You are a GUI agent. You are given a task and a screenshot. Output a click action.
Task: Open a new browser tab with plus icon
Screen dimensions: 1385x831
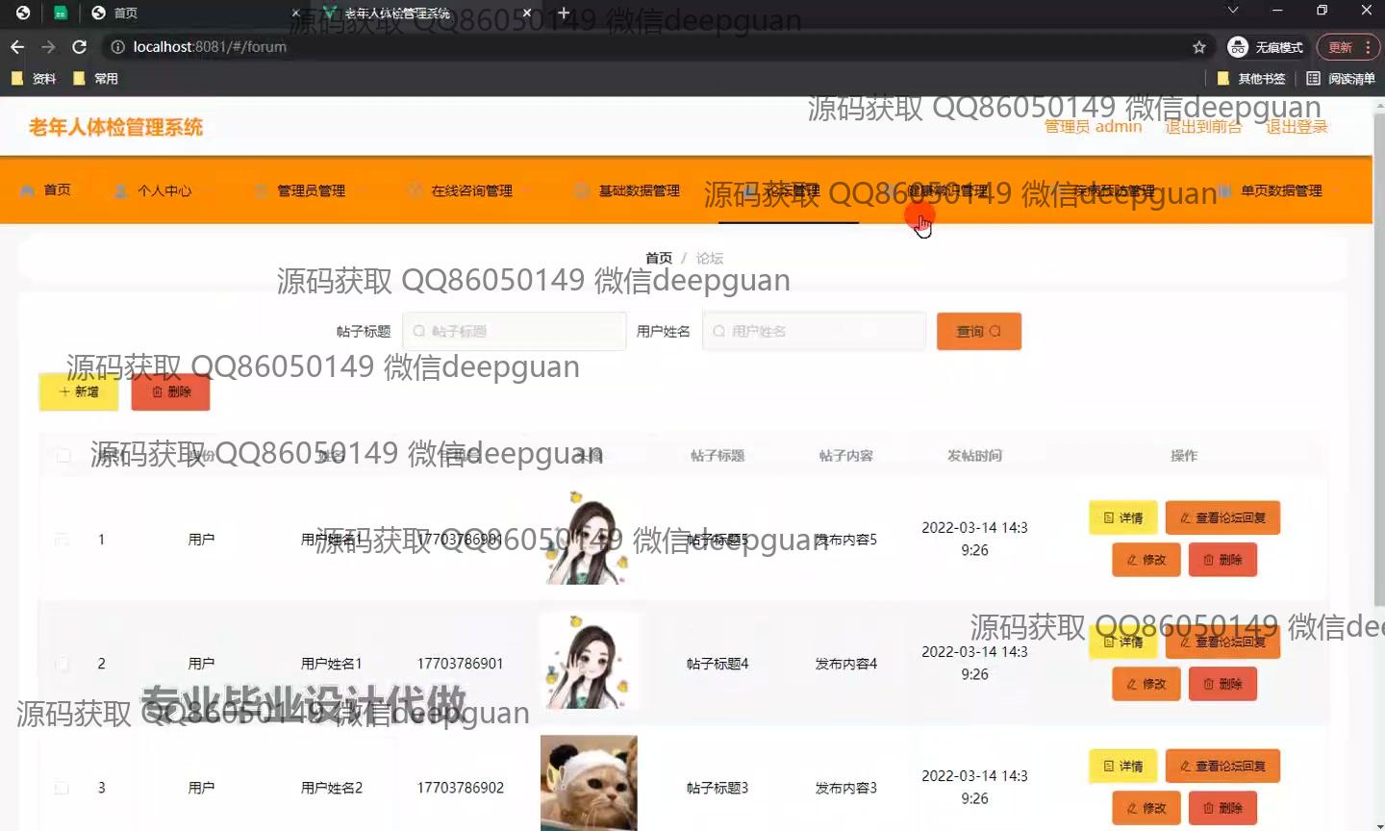tap(564, 13)
